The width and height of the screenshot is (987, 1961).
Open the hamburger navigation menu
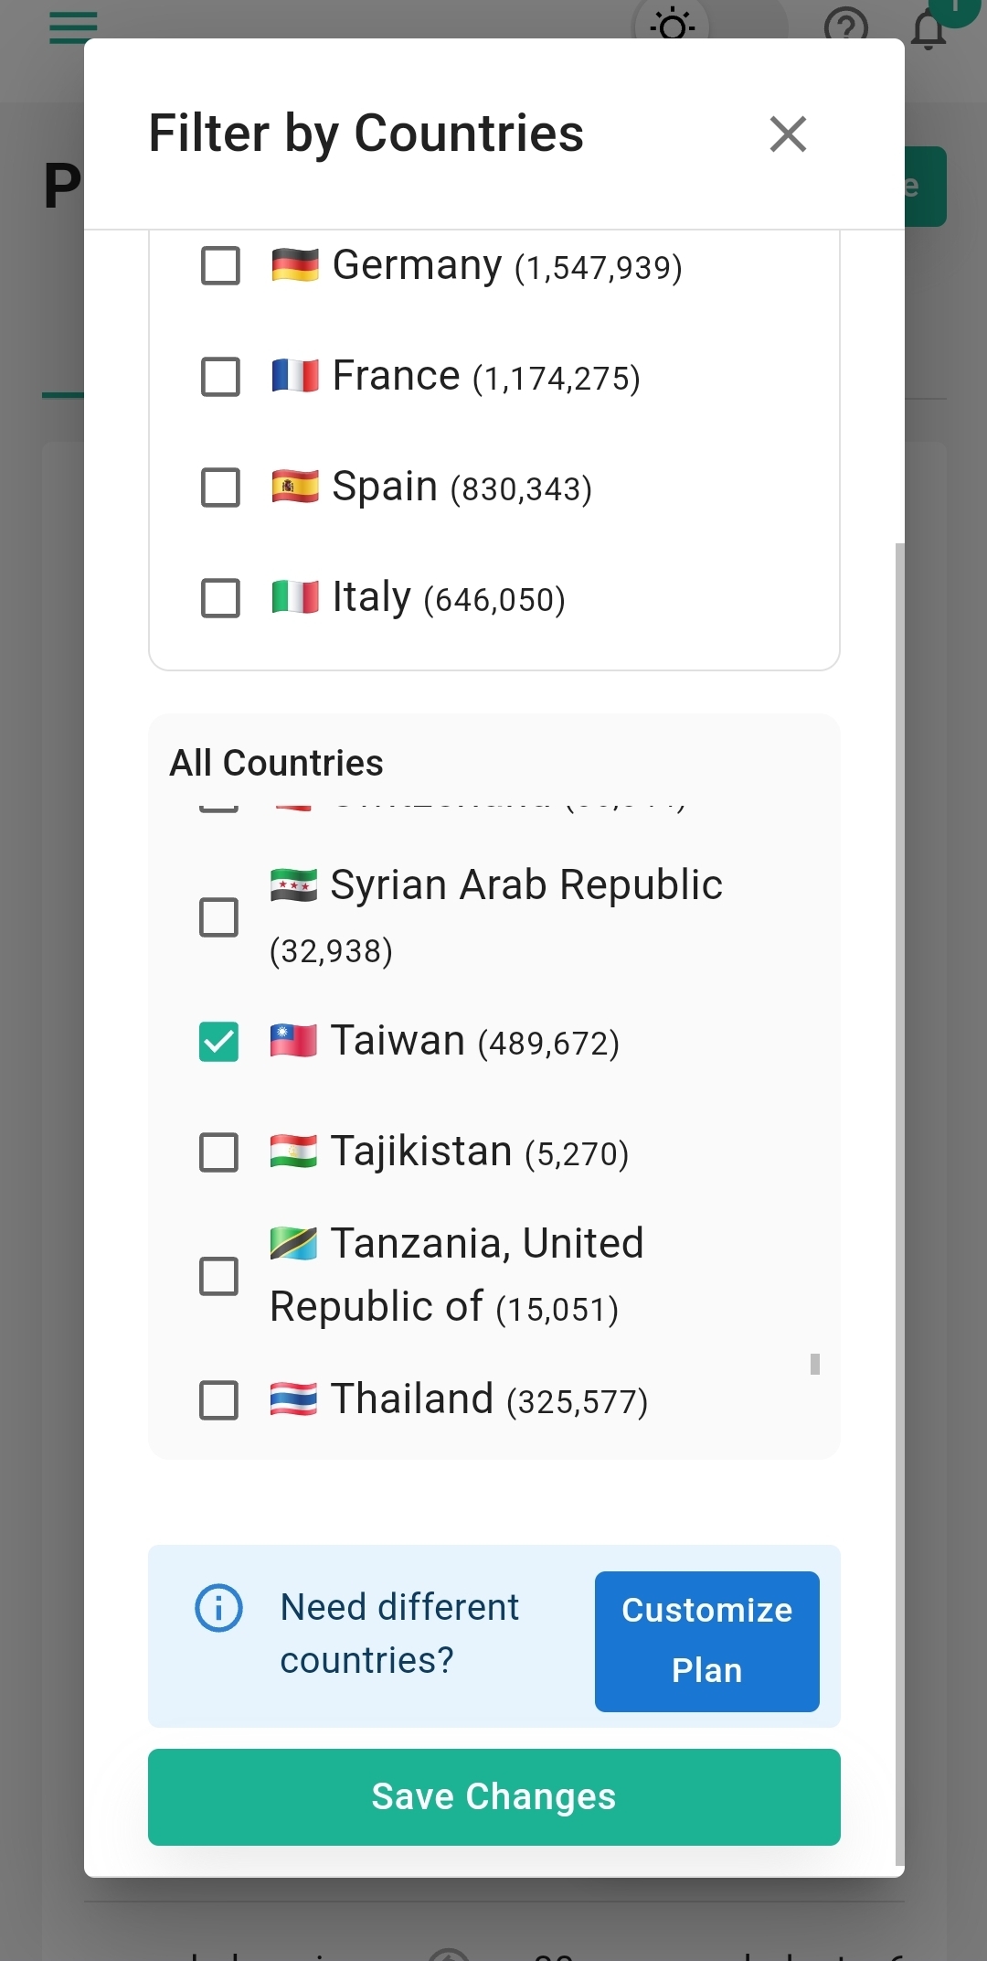point(73,27)
